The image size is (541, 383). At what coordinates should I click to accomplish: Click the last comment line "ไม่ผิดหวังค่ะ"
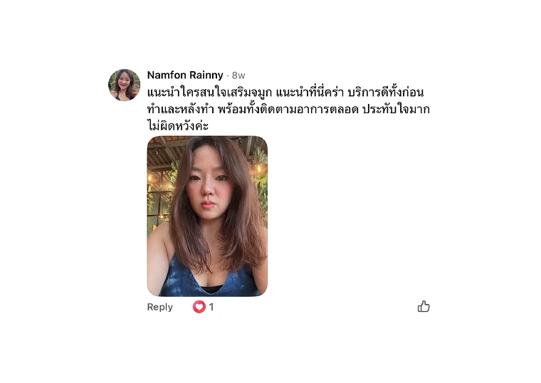tap(178, 125)
